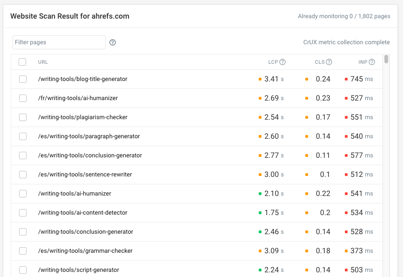403x277 pixels.
Task: Click help icon next to Filter pages
Action: point(113,42)
